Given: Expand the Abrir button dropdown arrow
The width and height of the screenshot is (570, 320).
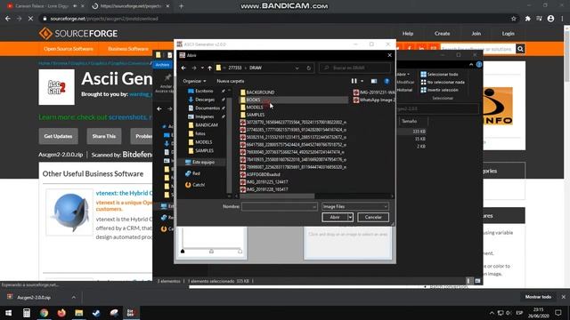Looking at the screenshot, I should click(x=350, y=217).
